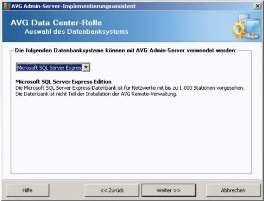Click the sentence about 'AVG Remote-Verwaltung'

96,94
